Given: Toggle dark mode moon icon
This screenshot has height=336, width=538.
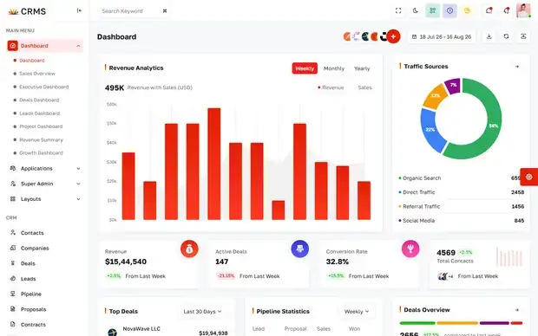Looking at the screenshot, I should click(x=415, y=10).
